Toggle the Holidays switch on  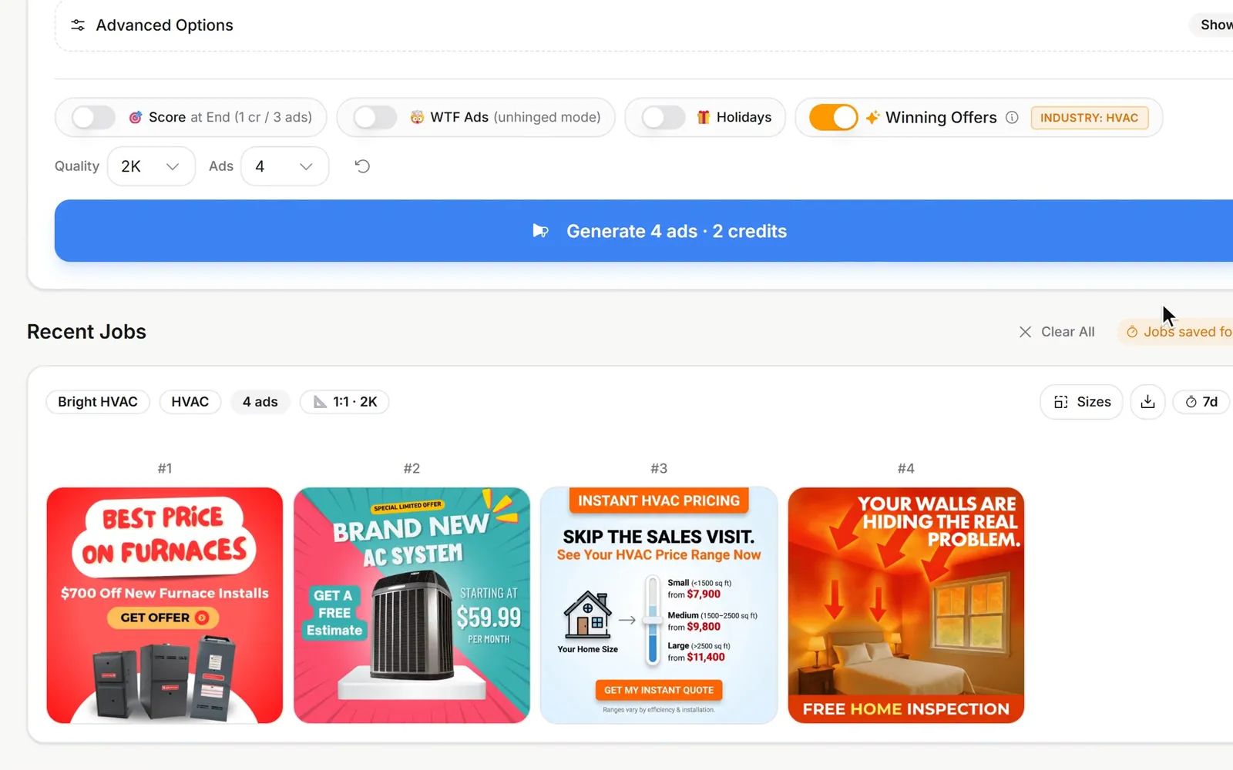pos(664,117)
